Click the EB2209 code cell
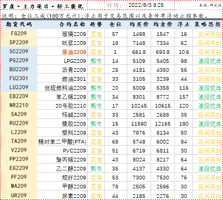The image size is (223, 200). point(19,96)
